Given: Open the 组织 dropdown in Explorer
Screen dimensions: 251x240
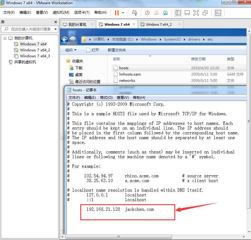Looking at the screenshot, I should point(71,50).
